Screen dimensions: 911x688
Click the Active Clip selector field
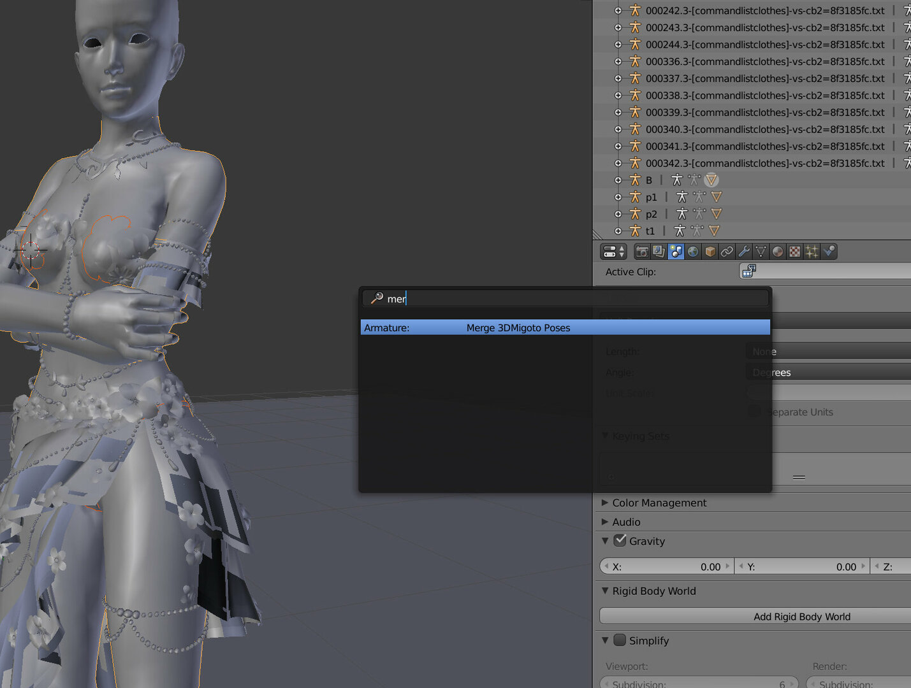tap(825, 271)
